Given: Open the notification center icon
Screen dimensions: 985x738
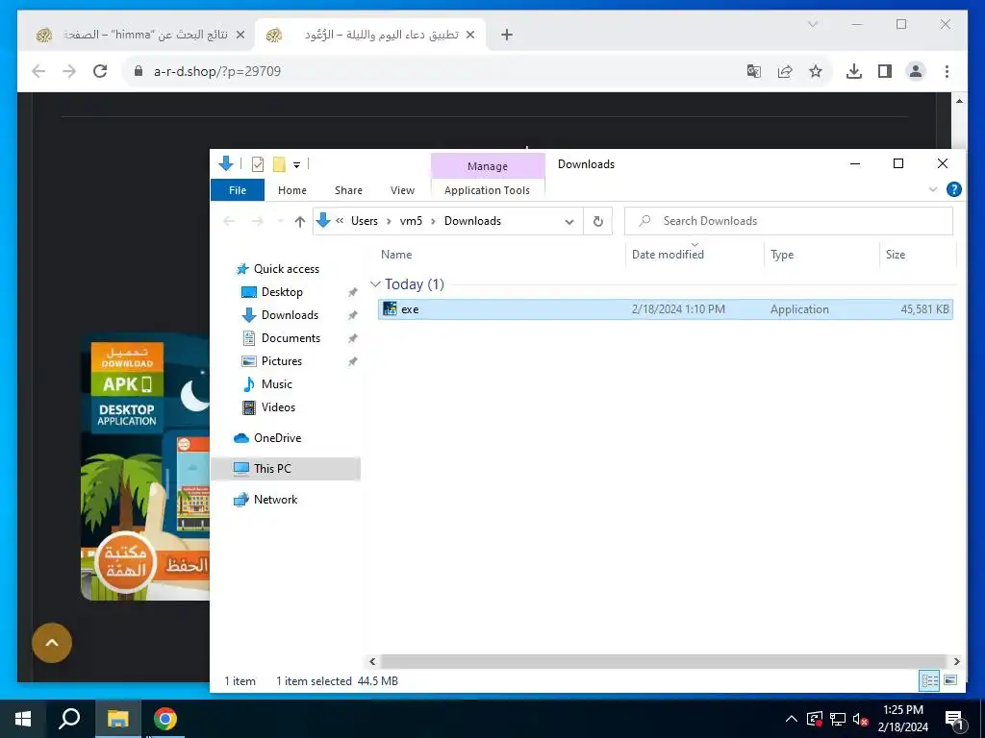Looking at the screenshot, I should click(x=954, y=720).
